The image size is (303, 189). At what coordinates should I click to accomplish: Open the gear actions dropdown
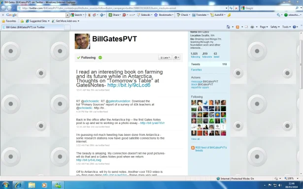[176, 58]
